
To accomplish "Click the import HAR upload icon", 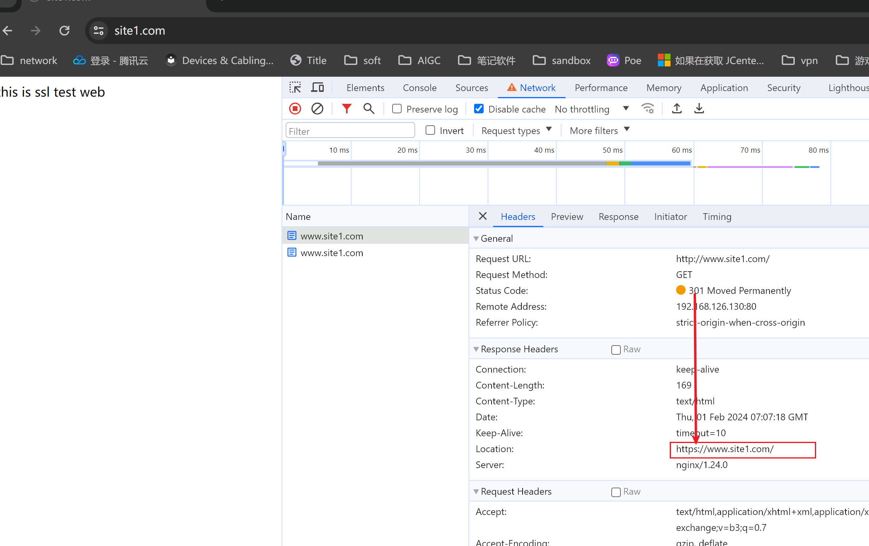I will 677,109.
